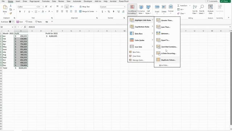Click the fx insert function icon
232x131 pixels.
[25, 27]
